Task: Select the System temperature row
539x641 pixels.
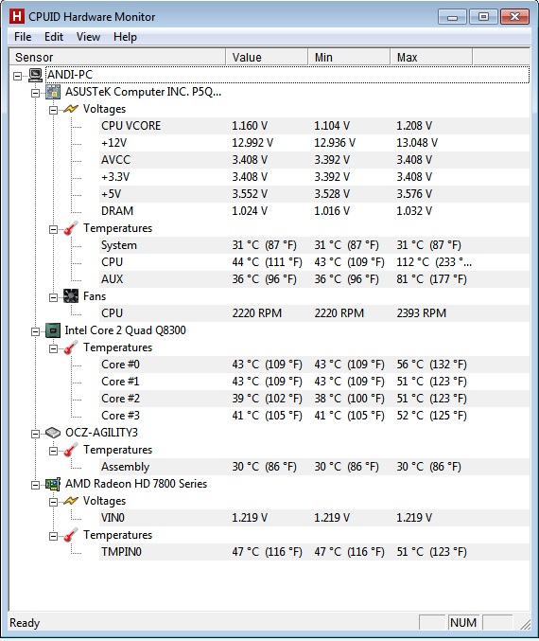Action: pyautogui.click(x=314, y=245)
